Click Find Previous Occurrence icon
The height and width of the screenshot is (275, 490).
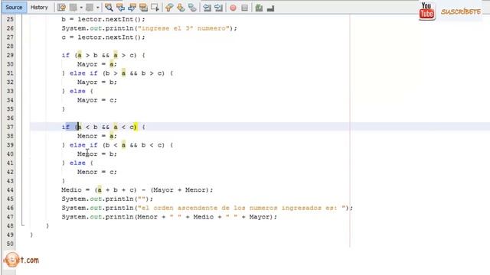[x=120, y=8]
